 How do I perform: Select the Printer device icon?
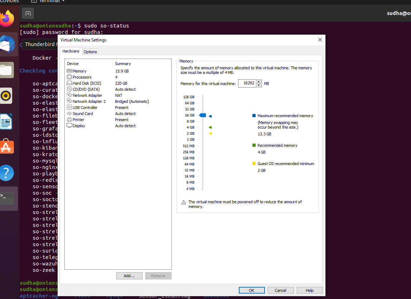point(69,120)
